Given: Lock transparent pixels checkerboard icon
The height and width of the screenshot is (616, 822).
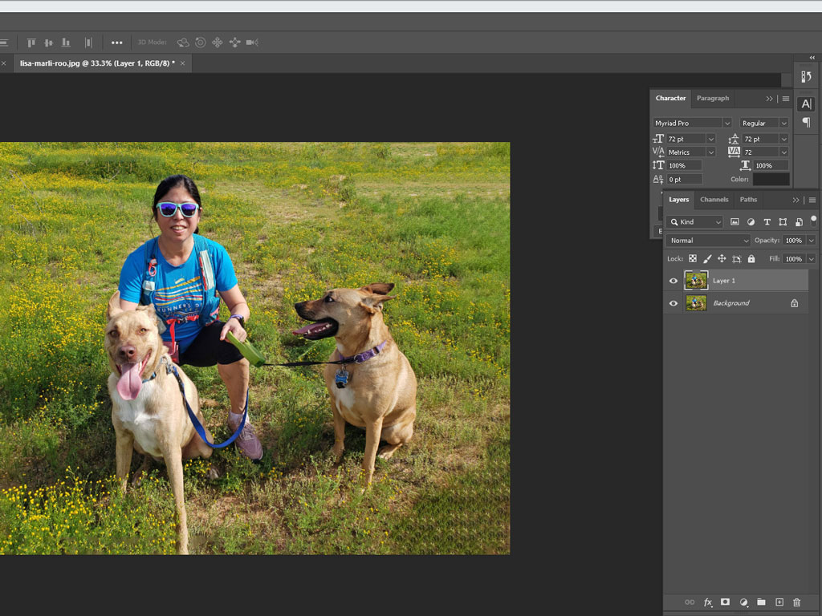Looking at the screenshot, I should point(693,259).
